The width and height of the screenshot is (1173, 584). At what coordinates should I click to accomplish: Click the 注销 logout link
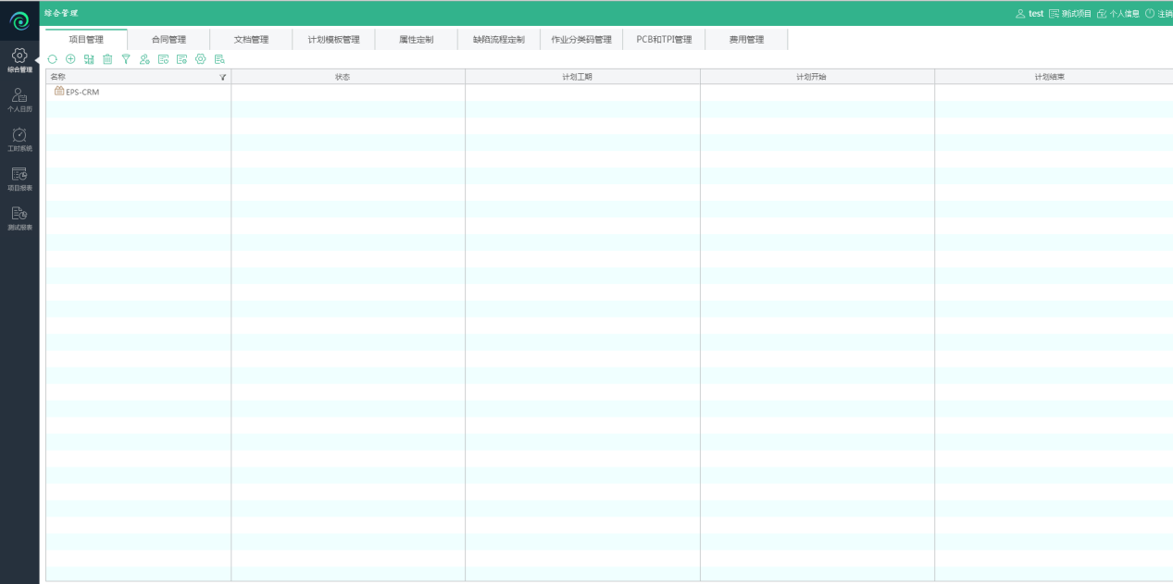(1159, 14)
